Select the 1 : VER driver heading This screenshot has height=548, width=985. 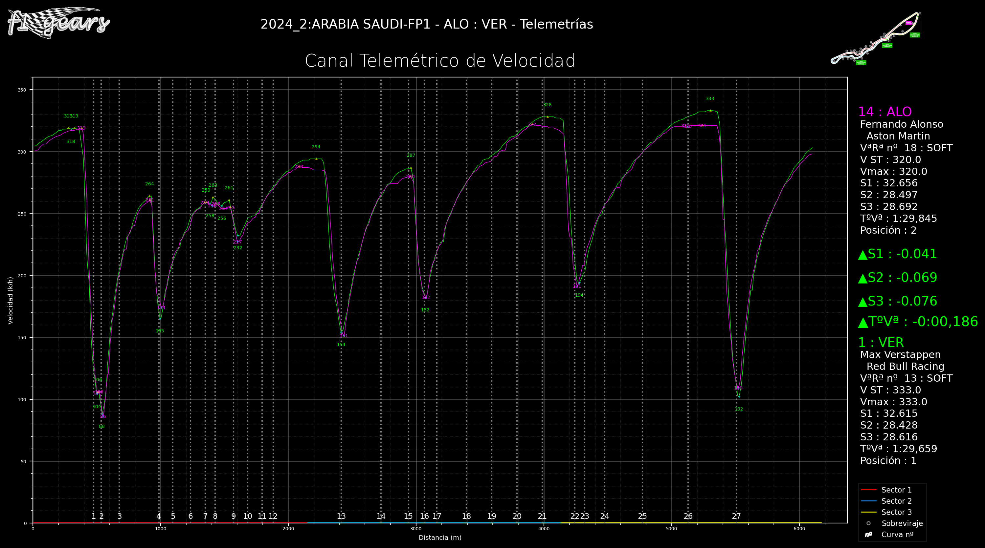click(881, 342)
